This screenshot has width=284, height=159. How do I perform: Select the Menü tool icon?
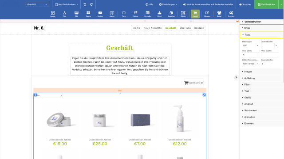[159, 14]
